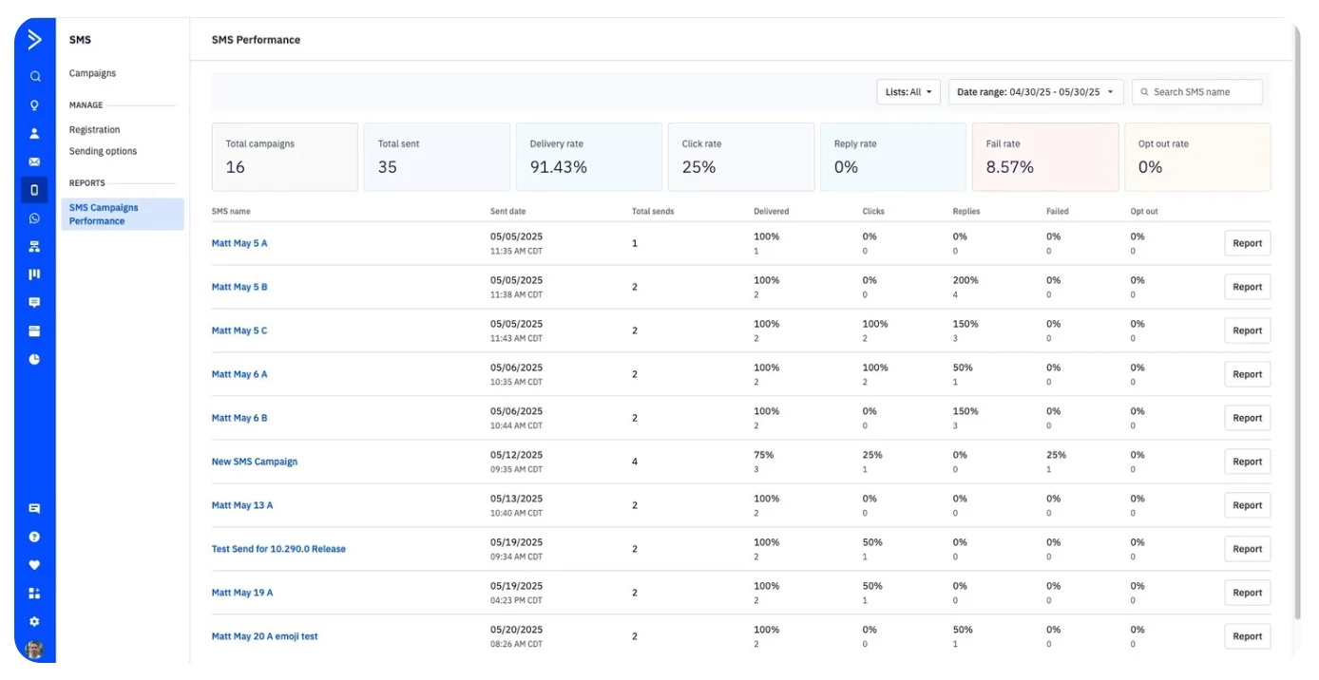The image size is (1319, 680).
Task: Go to Sending options menu item
Action: pos(103,151)
